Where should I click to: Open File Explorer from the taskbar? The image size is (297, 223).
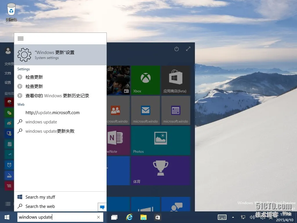143,217
